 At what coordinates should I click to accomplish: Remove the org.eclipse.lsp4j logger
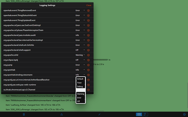click(88, 60)
